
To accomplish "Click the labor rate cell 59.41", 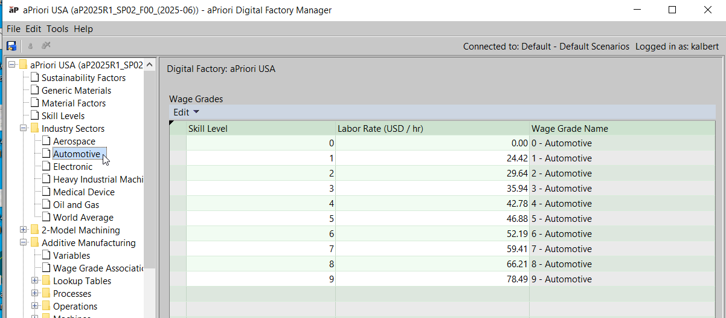I will (432, 248).
